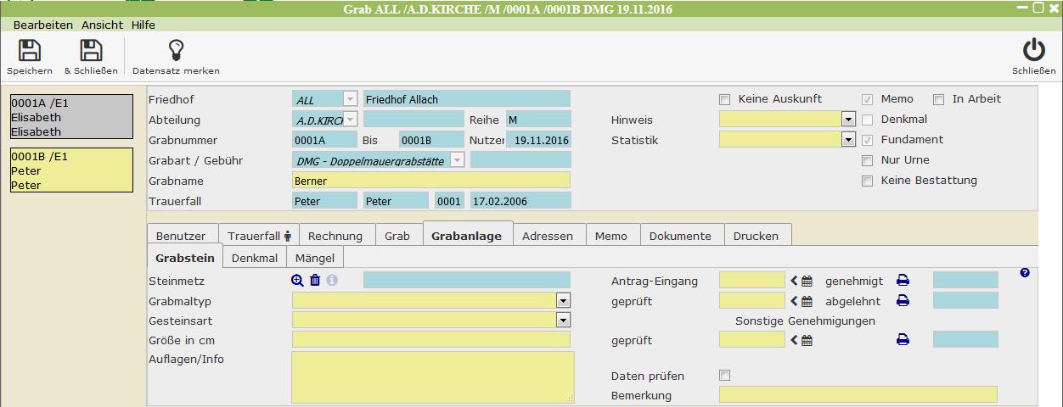Enable the Keine Auskunft checkbox
The width and height of the screenshot is (1063, 407).
pos(725,99)
